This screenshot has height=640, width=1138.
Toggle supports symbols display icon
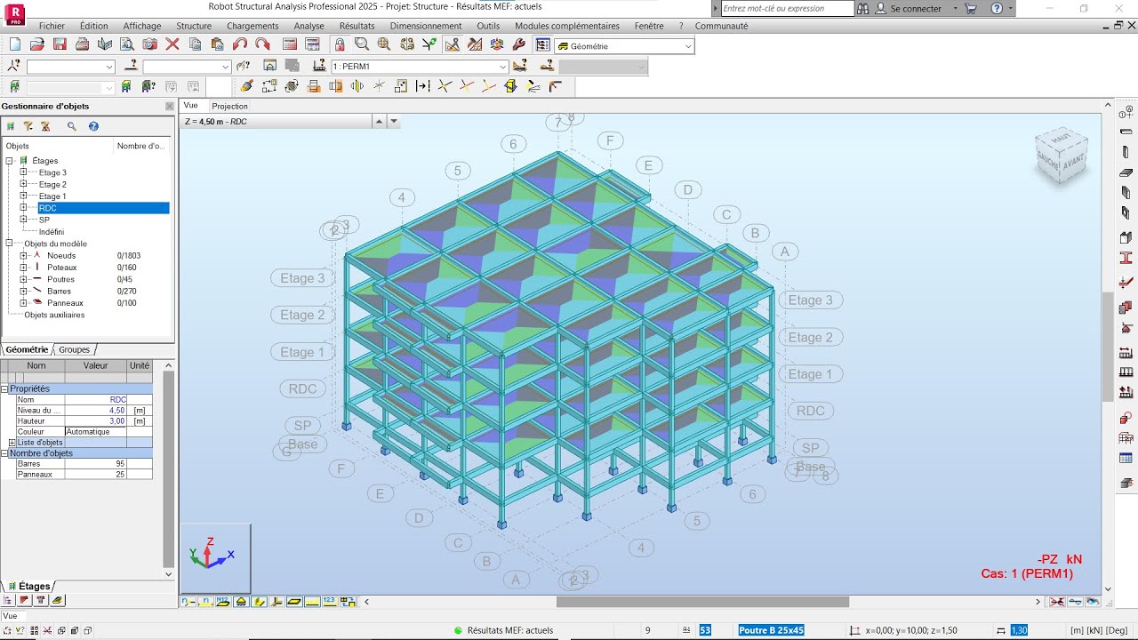(241, 602)
